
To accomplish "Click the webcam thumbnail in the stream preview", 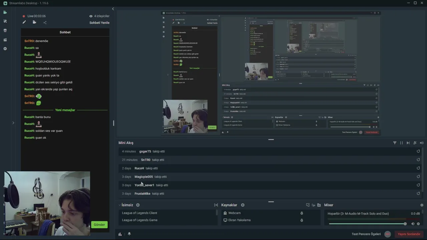I will click(x=185, y=116).
